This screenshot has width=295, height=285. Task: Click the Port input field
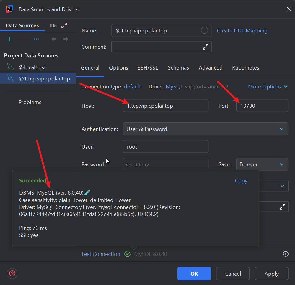point(262,106)
